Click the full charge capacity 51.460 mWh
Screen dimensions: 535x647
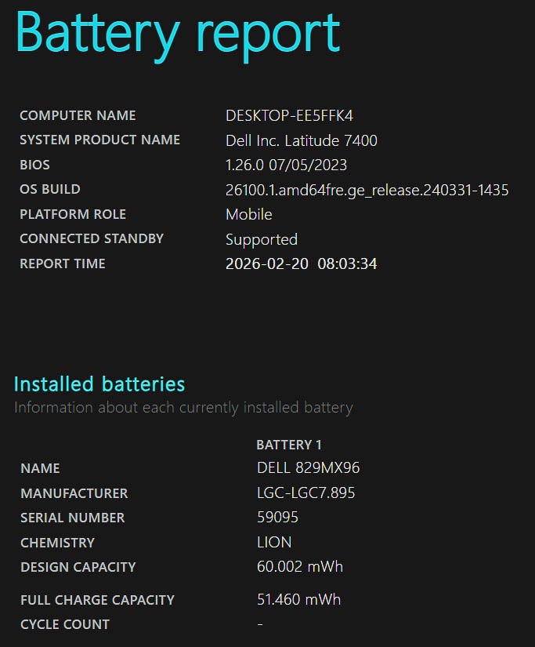point(298,599)
